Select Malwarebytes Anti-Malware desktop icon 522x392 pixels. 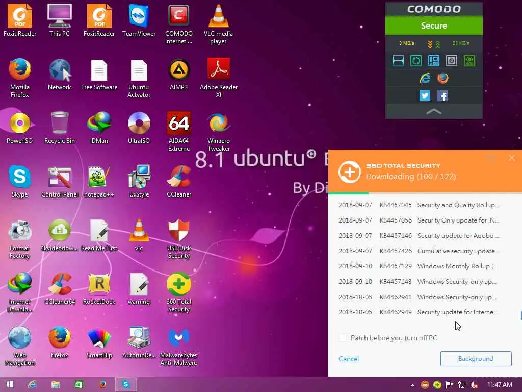pos(179,346)
